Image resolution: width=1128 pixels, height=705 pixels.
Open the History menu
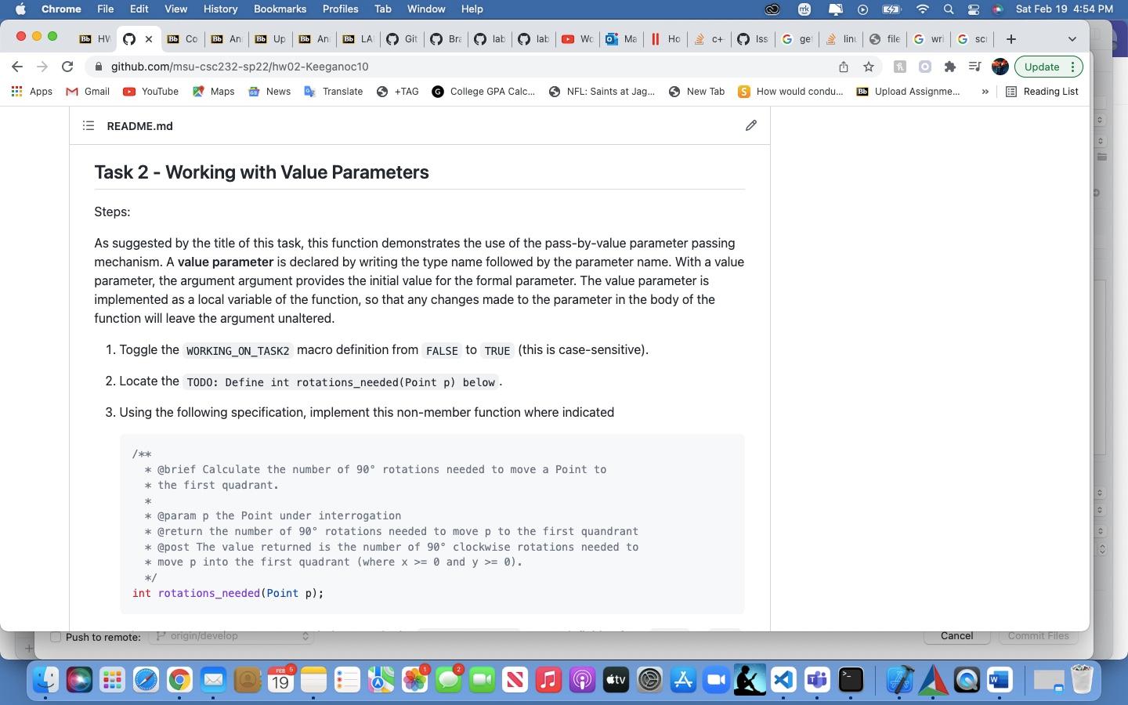click(x=220, y=9)
